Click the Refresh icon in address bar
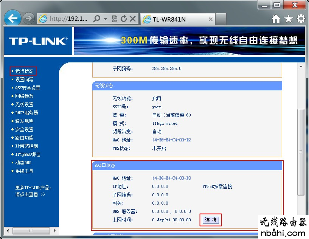 pos(124,19)
